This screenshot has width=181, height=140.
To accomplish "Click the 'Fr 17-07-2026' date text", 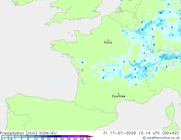I will tap(120, 133).
